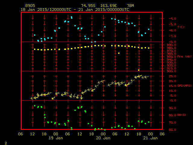Click the Pre (mb) pressure axis label

point(184,56)
